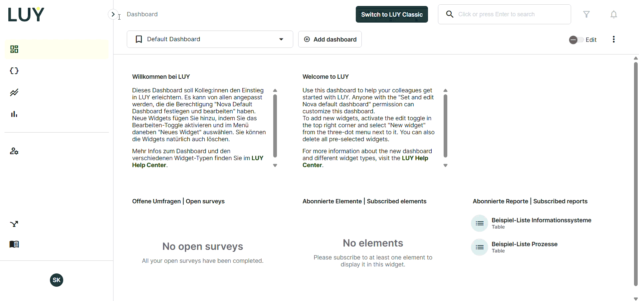The image size is (639, 301).
Task: Open the three-dot dashboard menu
Action: (x=614, y=40)
